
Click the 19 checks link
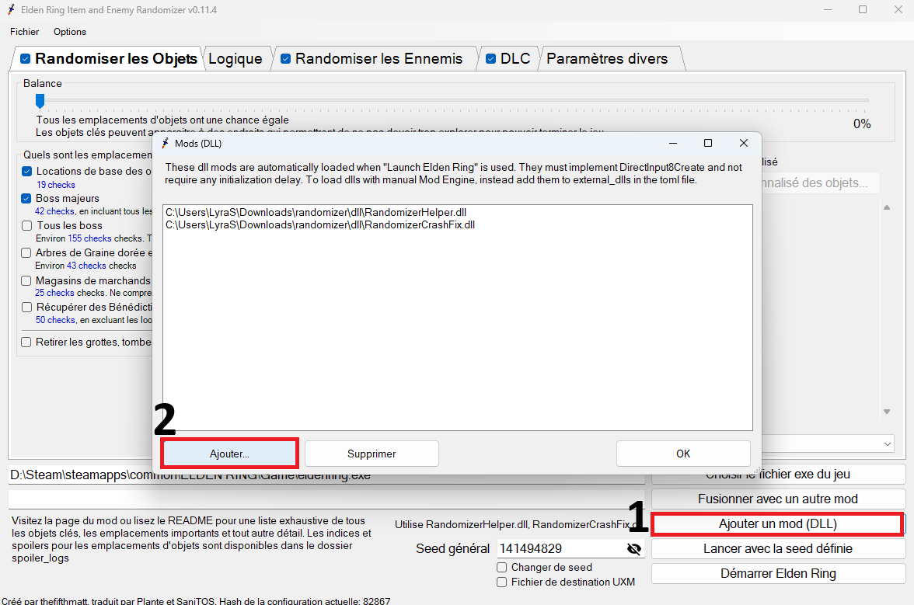coord(56,185)
